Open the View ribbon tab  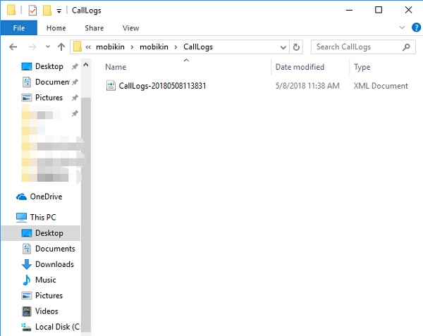pyautogui.click(x=130, y=28)
